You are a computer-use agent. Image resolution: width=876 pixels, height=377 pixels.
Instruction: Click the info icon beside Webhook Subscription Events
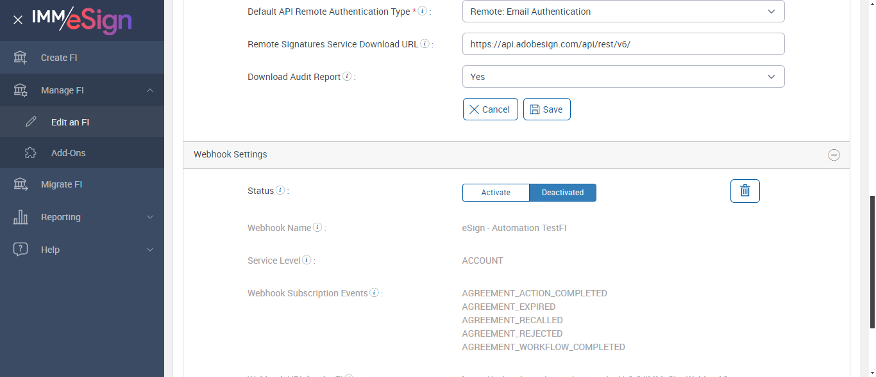point(374,293)
